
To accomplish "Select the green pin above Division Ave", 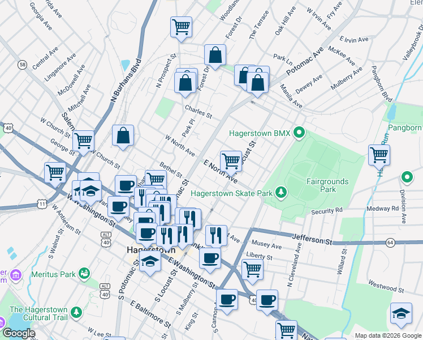I will click(407, 177).
